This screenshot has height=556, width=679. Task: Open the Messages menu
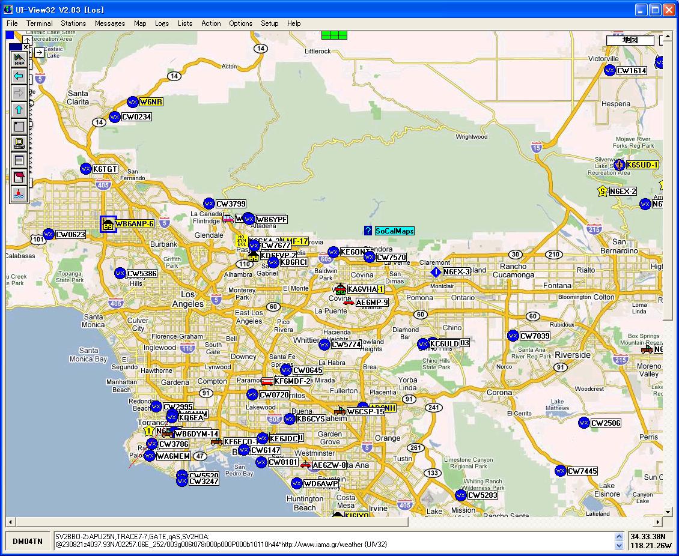click(110, 23)
